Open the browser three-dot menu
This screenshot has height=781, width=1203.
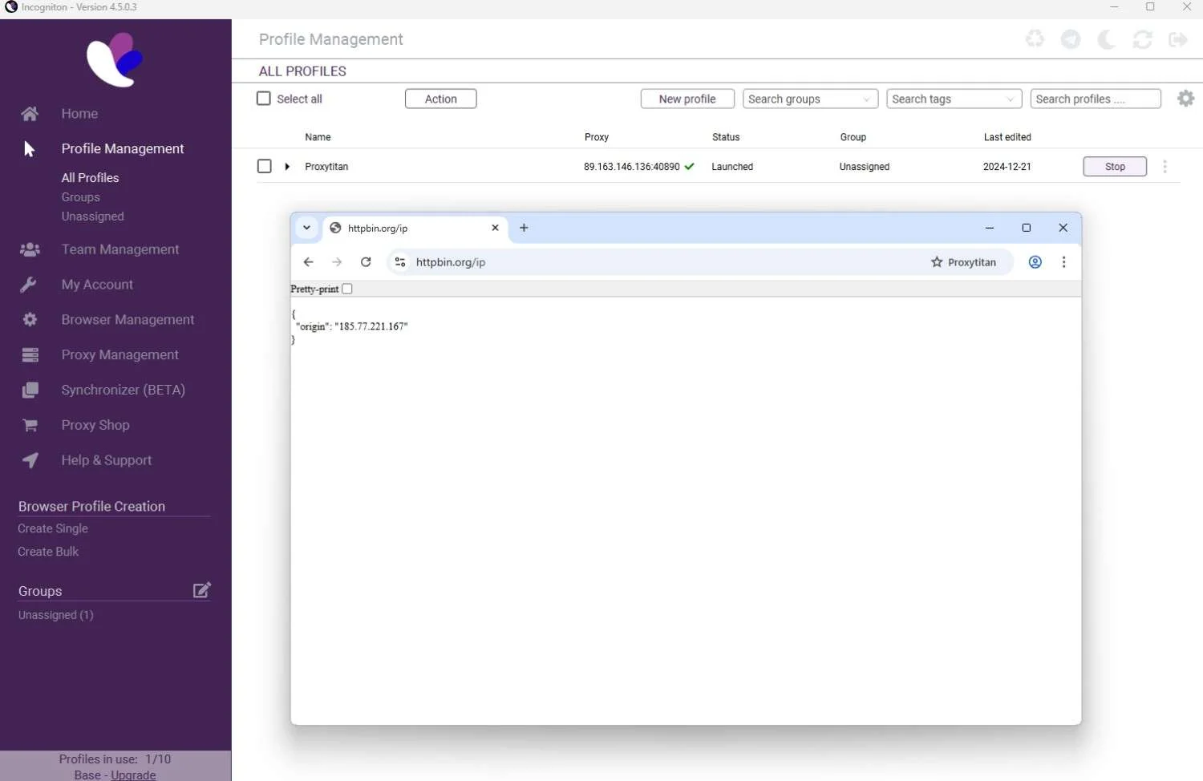click(1063, 262)
